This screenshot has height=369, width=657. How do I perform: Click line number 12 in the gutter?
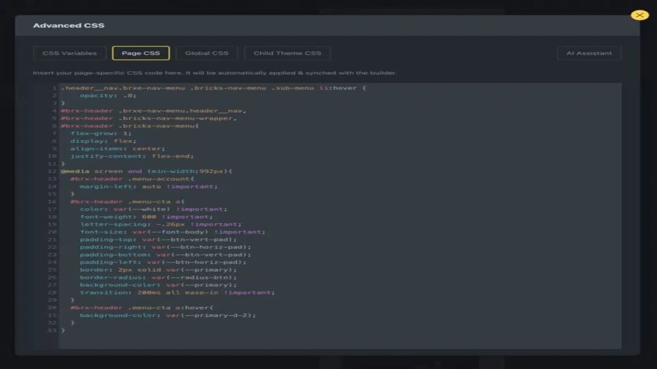[x=52, y=171]
